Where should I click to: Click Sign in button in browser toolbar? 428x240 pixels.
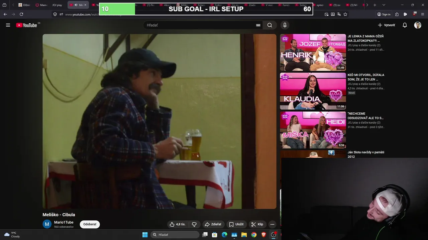click(384, 14)
